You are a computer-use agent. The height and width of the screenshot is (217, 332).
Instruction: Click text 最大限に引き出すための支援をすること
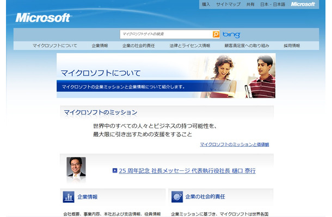tap(143, 134)
